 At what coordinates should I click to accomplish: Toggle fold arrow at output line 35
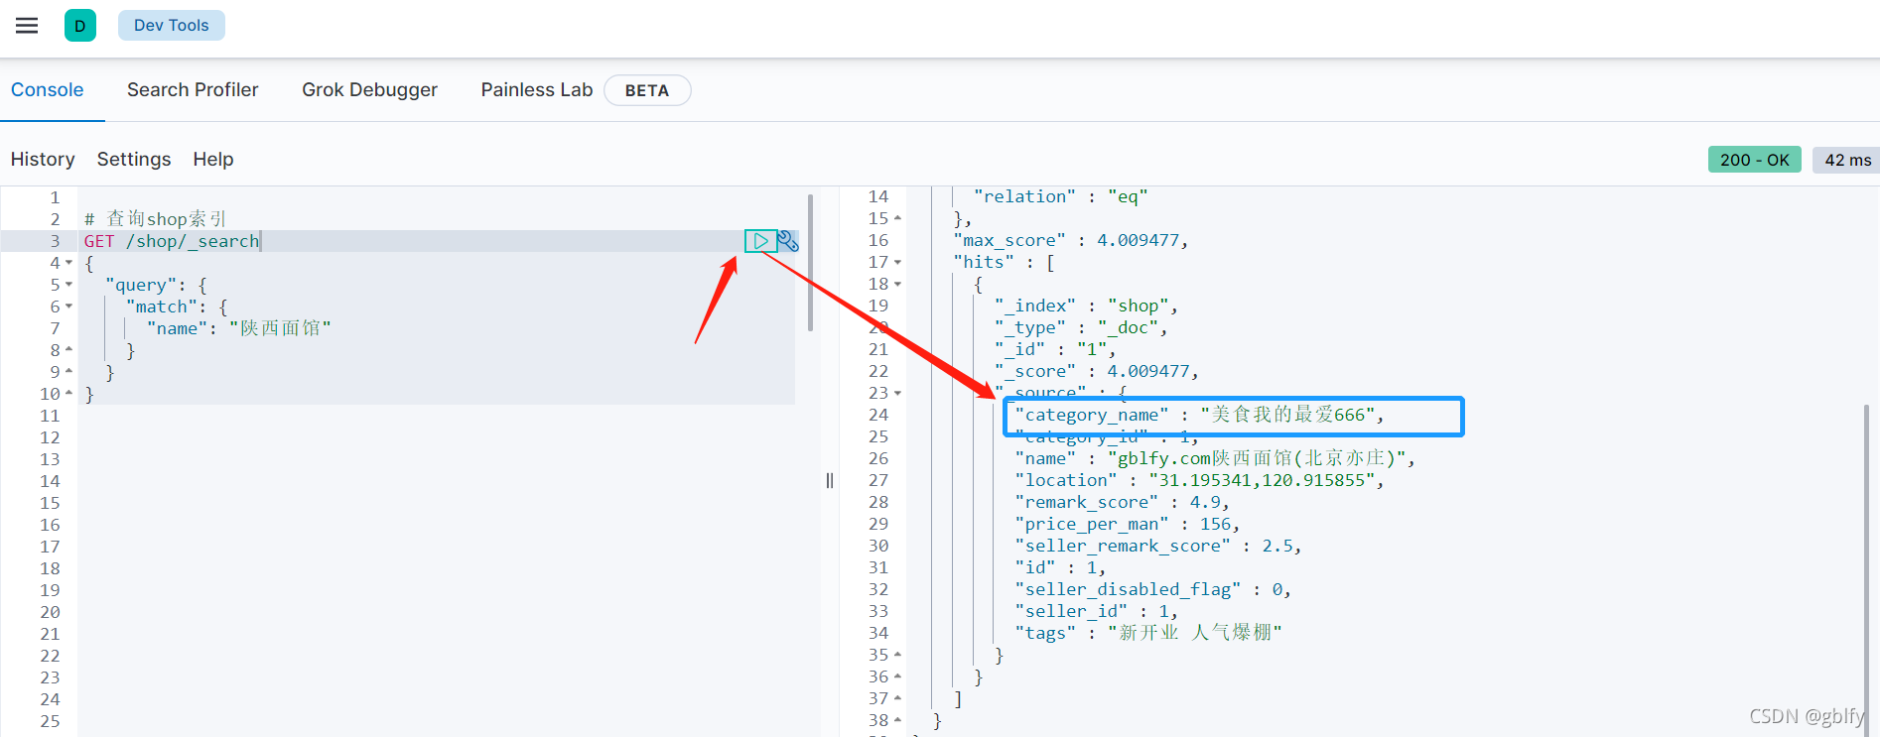click(x=897, y=655)
